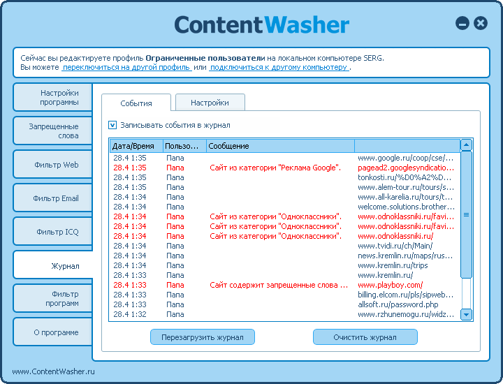The image size is (503, 384).
Task: Click the scroll down arrow of log list
Action: tap(466, 314)
